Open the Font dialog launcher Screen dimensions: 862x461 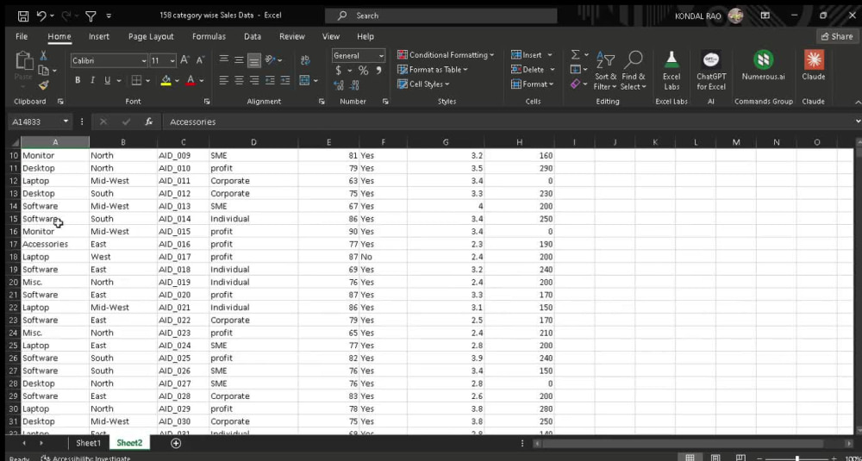point(207,102)
